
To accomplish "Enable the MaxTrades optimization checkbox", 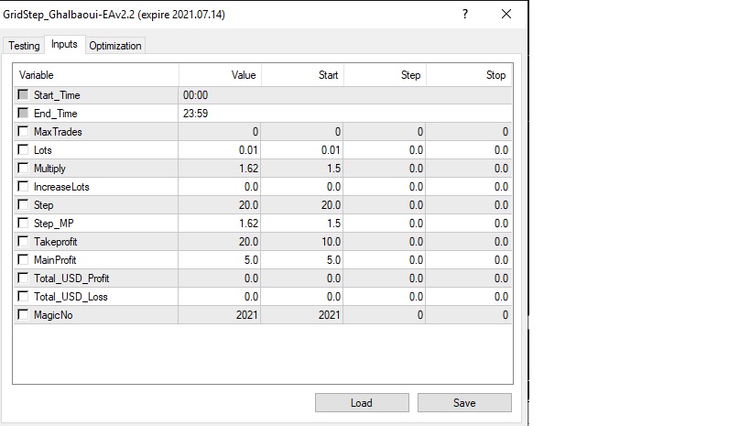I will click(x=23, y=132).
